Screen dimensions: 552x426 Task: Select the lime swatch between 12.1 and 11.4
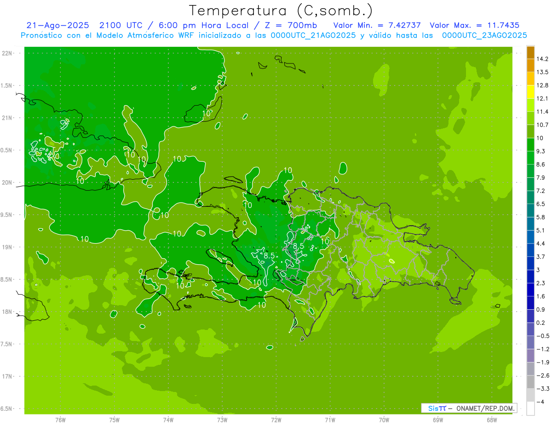[530, 105]
